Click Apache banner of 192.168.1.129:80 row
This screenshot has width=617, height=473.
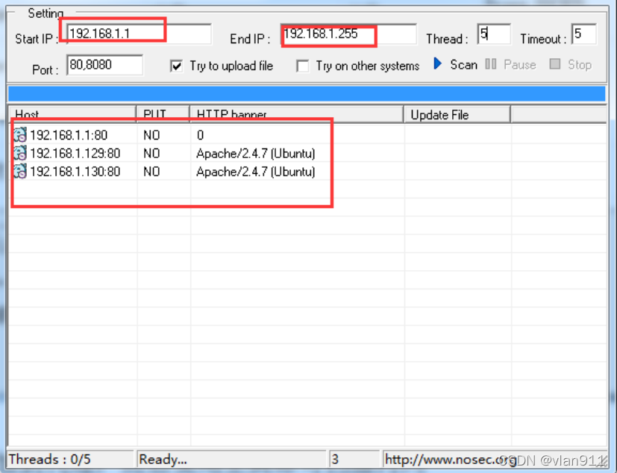click(x=256, y=154)
